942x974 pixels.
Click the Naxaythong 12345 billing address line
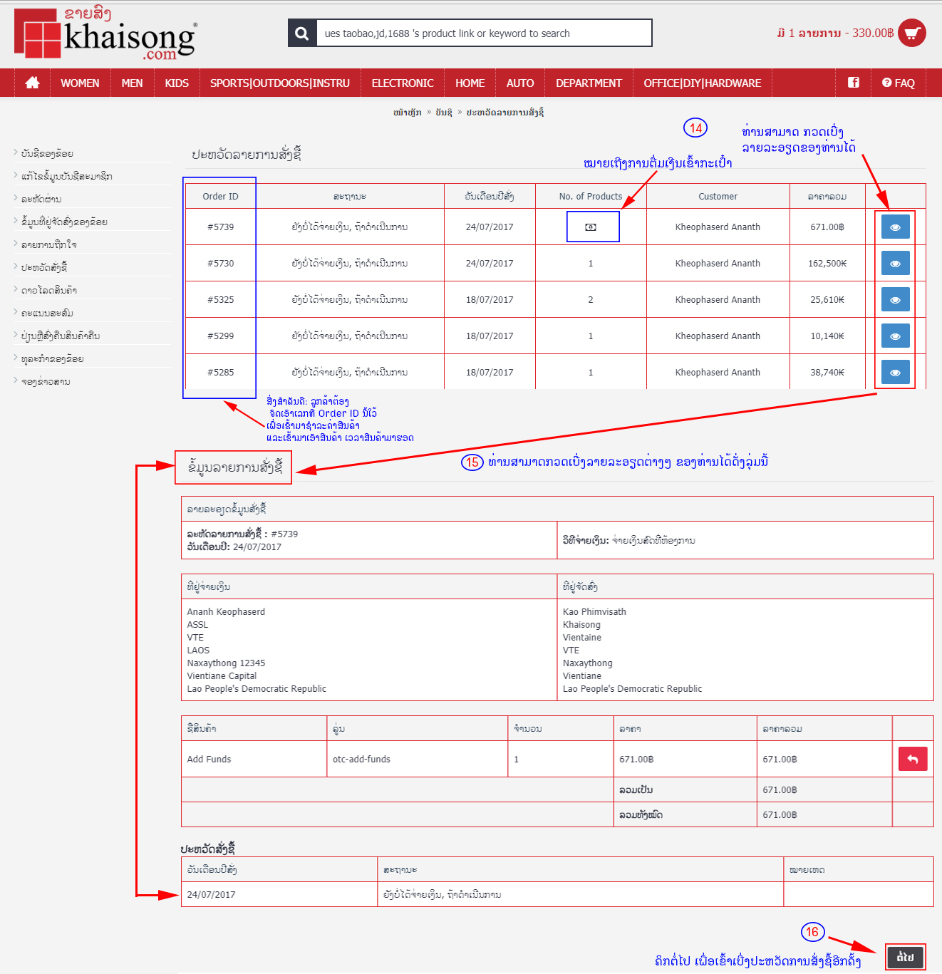[x=226, y=663]
